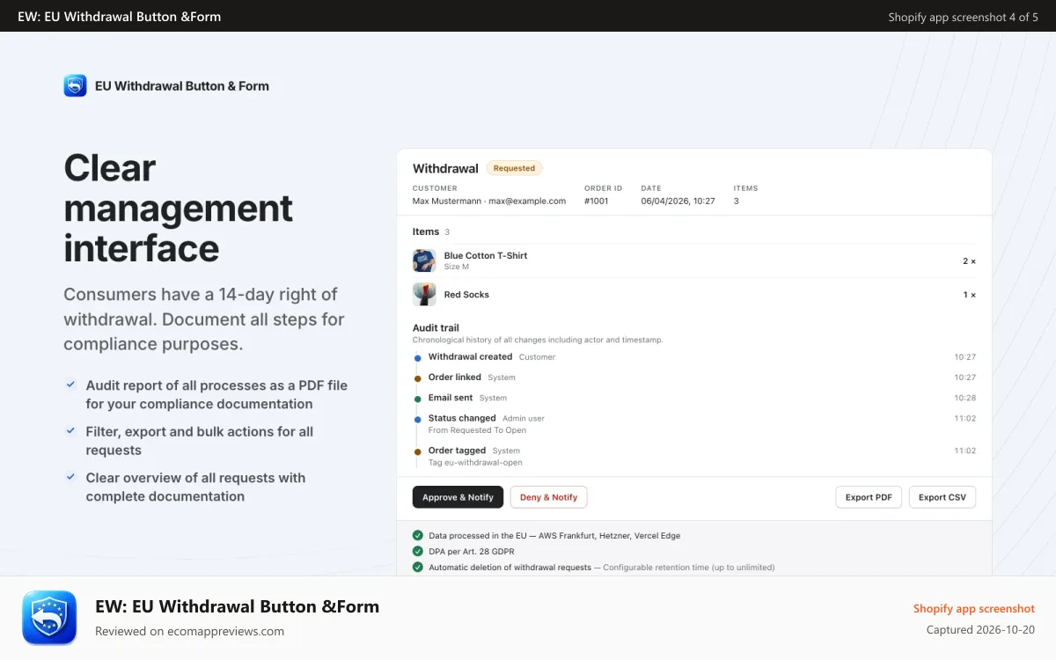Click Shopify app screenshot 4 of 5 text
Screen dimensions: 1056x660
[963, 17]
